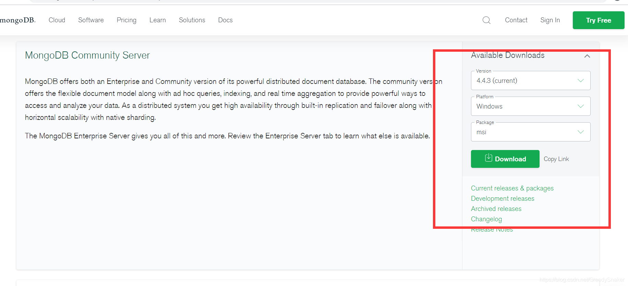Open the search magnifier icon
628x286 pixels.
tap(486, 20)
